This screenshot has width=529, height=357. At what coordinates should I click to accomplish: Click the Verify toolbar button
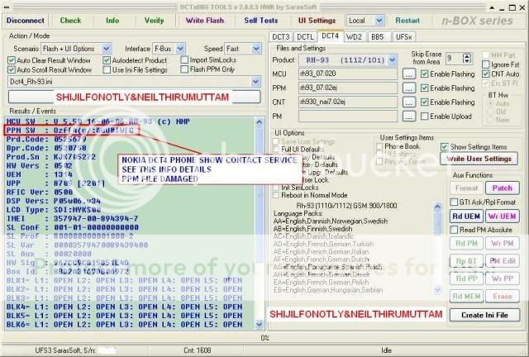tap(154, 20)
